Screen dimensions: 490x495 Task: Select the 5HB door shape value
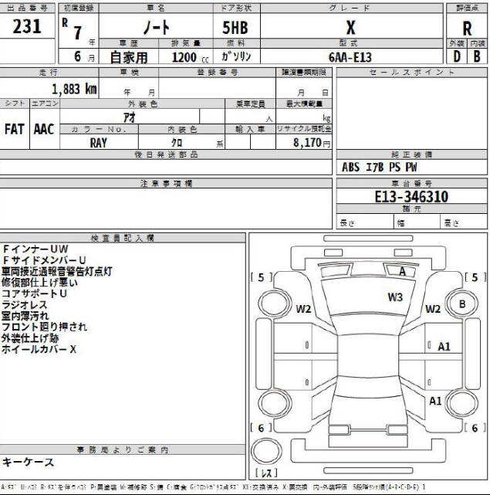click(x=236, y=27)
